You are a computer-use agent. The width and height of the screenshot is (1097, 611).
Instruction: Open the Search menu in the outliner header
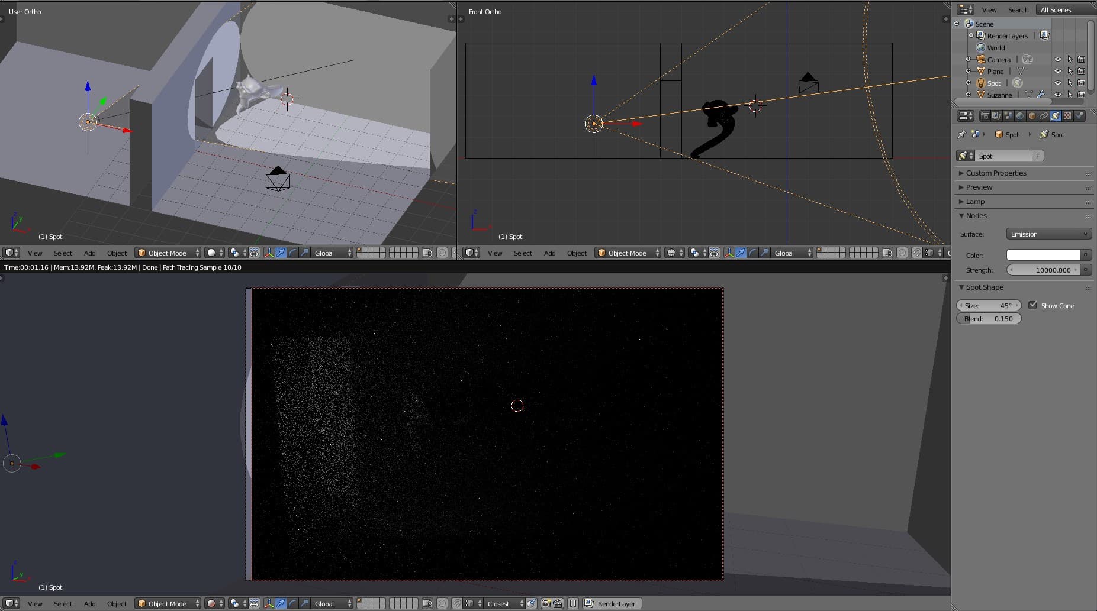[x=1018, y=9]
